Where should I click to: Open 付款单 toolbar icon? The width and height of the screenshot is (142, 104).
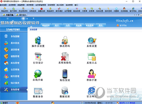(84, 10)
